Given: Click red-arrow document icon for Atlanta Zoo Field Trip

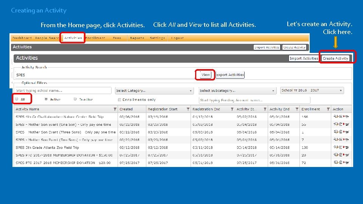Looking at the screenshot, I should pos(342,147).
